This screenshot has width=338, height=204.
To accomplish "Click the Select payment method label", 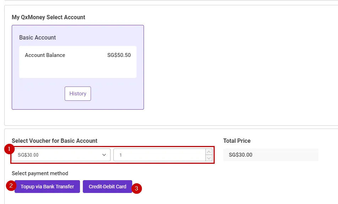I will pyautogui.click(x=40, y=173).
